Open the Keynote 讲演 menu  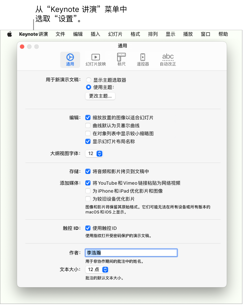click(33, 34)
